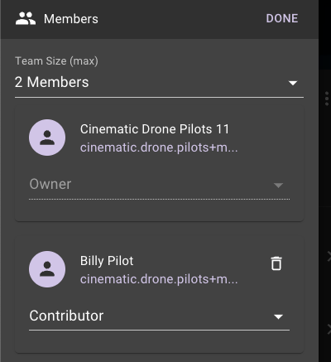This screenshot has width=331, height=362.
Task: Delete Billy Pilot with the trash icon
Action: click(x=276, y=263)
